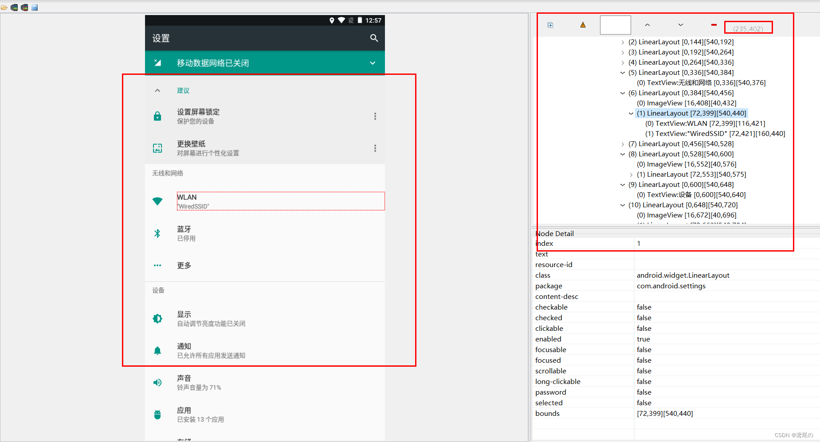Tap the three-dots icon beside 更多
The image size is (820, 442).
[x=157, y=265]
